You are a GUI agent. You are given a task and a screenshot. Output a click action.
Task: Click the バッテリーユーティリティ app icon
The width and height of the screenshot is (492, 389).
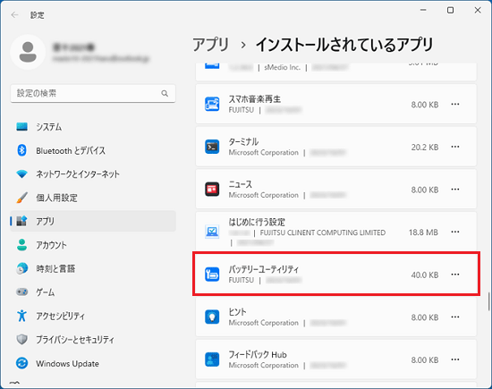pyautogui.click(x=212, y=275)
